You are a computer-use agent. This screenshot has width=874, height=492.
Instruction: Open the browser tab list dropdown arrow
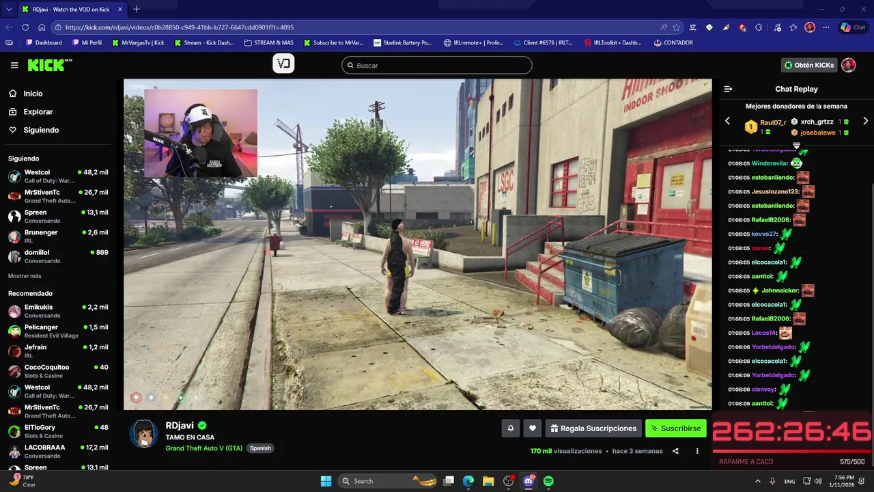[9, 9]
